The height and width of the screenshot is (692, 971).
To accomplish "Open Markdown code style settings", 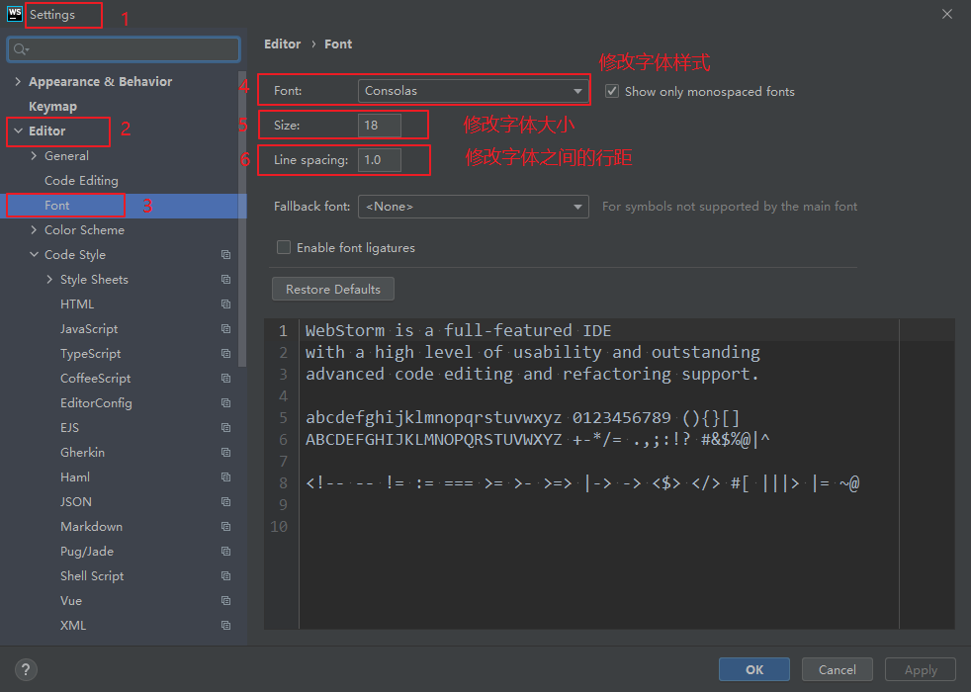I will [91, 527].
